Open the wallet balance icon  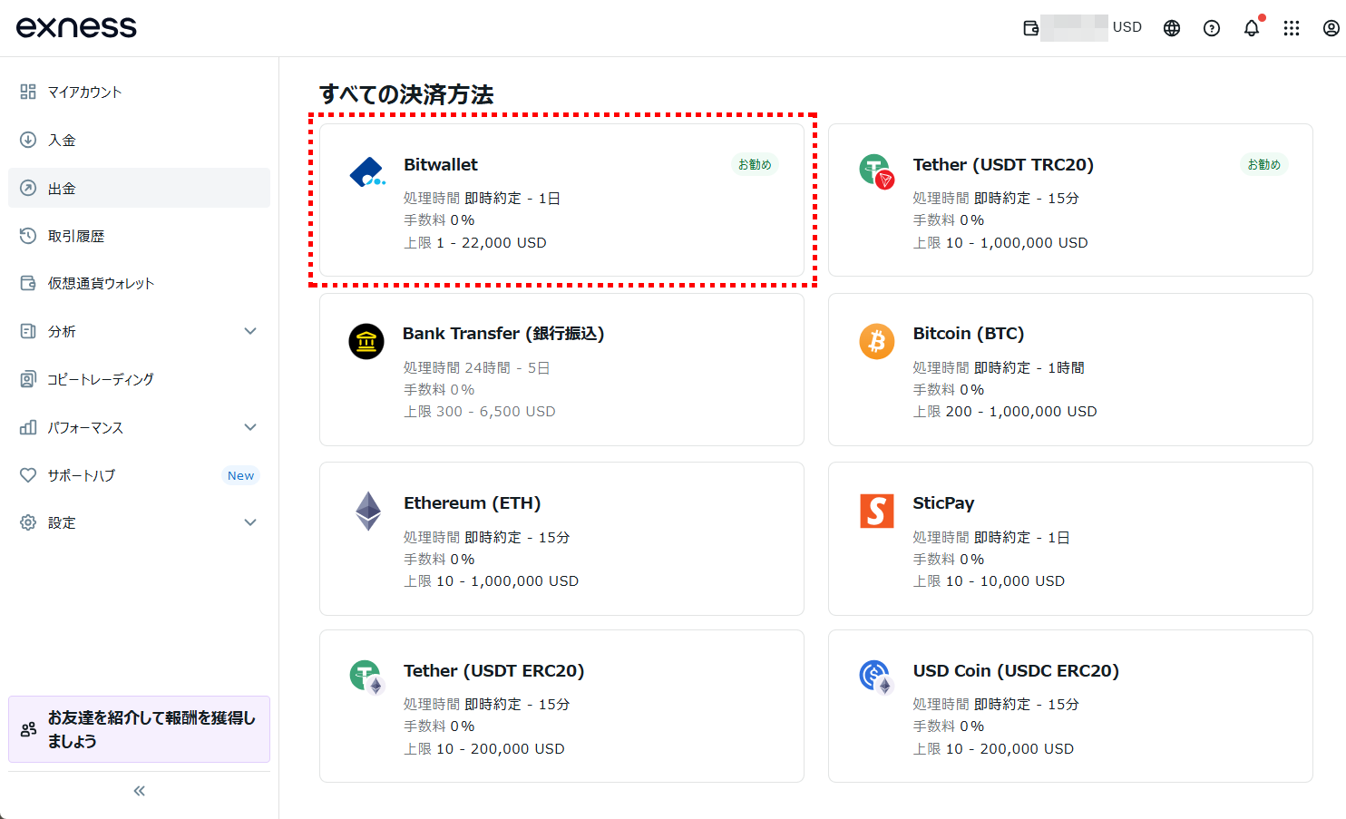pyautogui.click(x=1030, y=28)
